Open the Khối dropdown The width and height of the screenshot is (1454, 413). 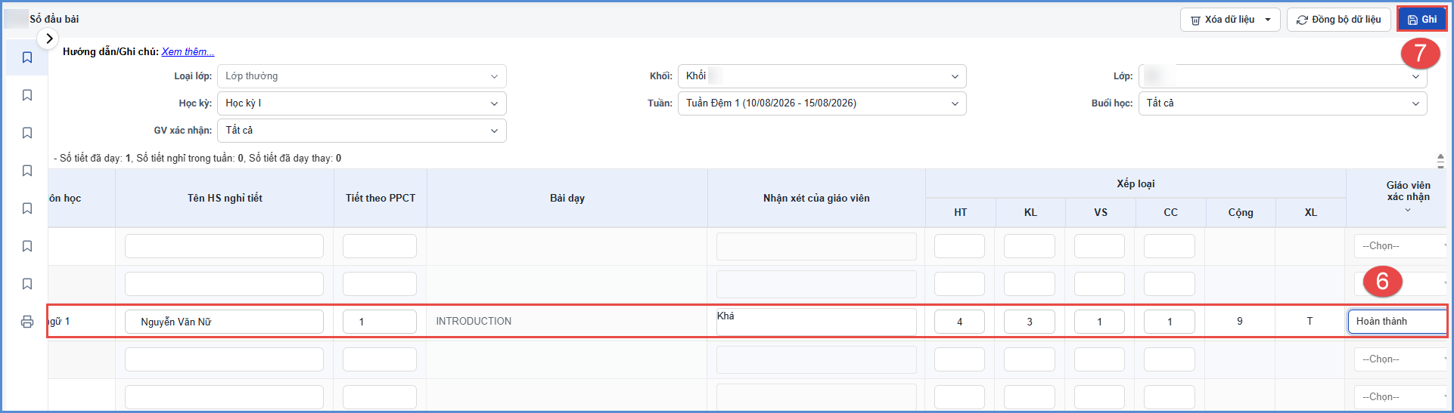coord(822,76)
